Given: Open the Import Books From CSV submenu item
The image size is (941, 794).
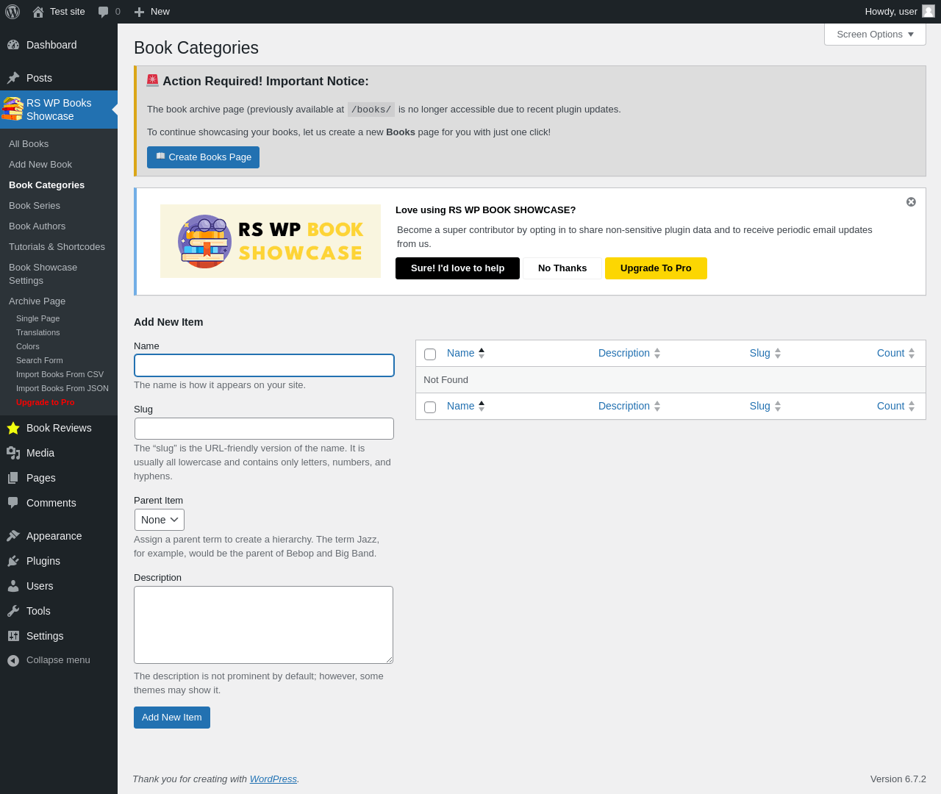Looking at the screenshot, I should (60, 374).
